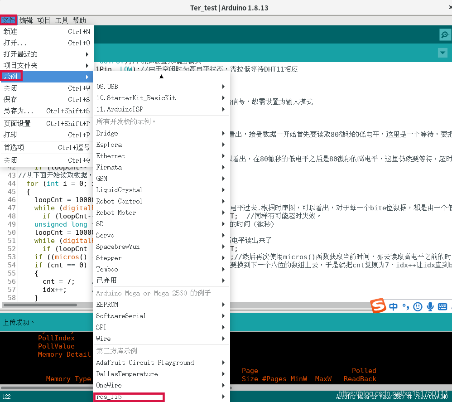Choose 新建 from the file menu
This screenshot has width=452, height=402.
tap(47, 31)
